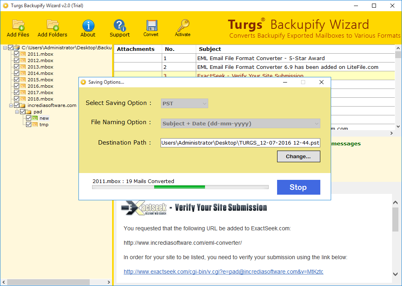Viewport: 402px width, 286px height.
Task: Minimize the Saving Options dialog
Action: [x=285, y=82]
